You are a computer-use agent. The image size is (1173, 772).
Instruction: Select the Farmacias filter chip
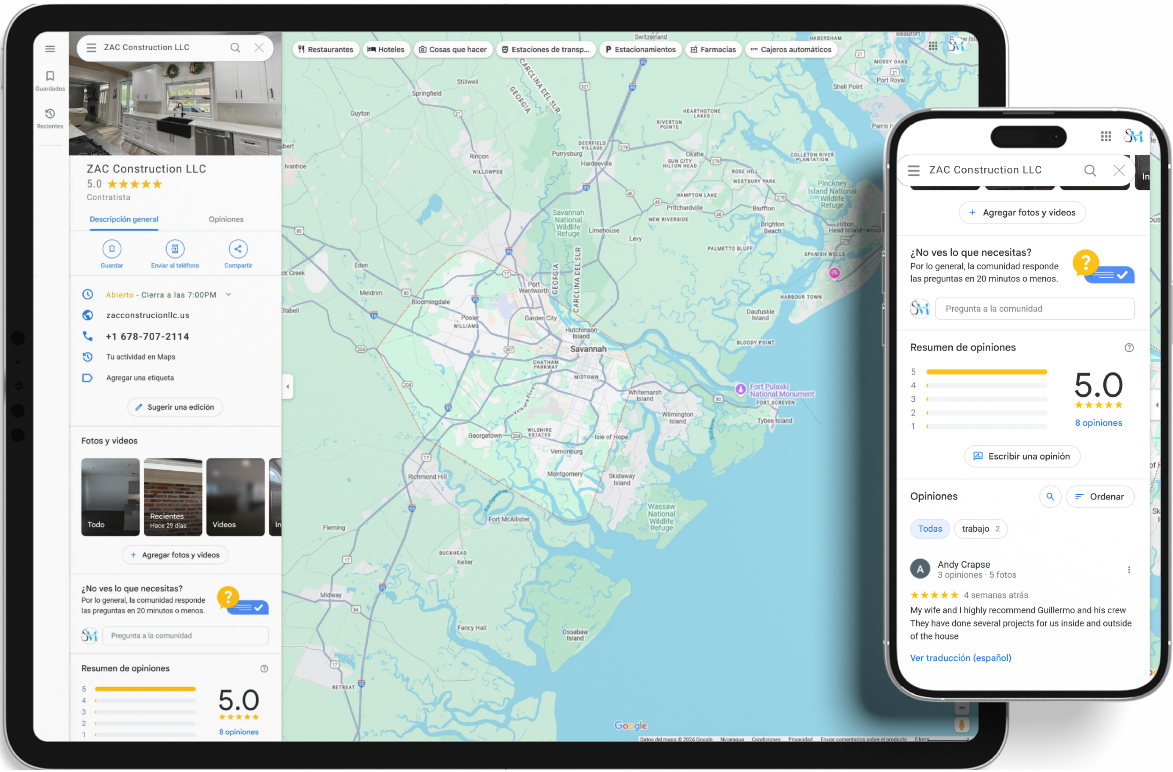click(x=714, y=50)
